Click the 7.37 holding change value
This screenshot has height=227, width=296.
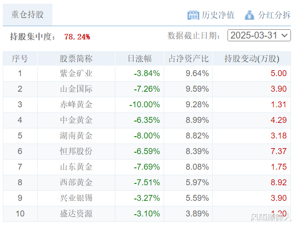(279, 151)
